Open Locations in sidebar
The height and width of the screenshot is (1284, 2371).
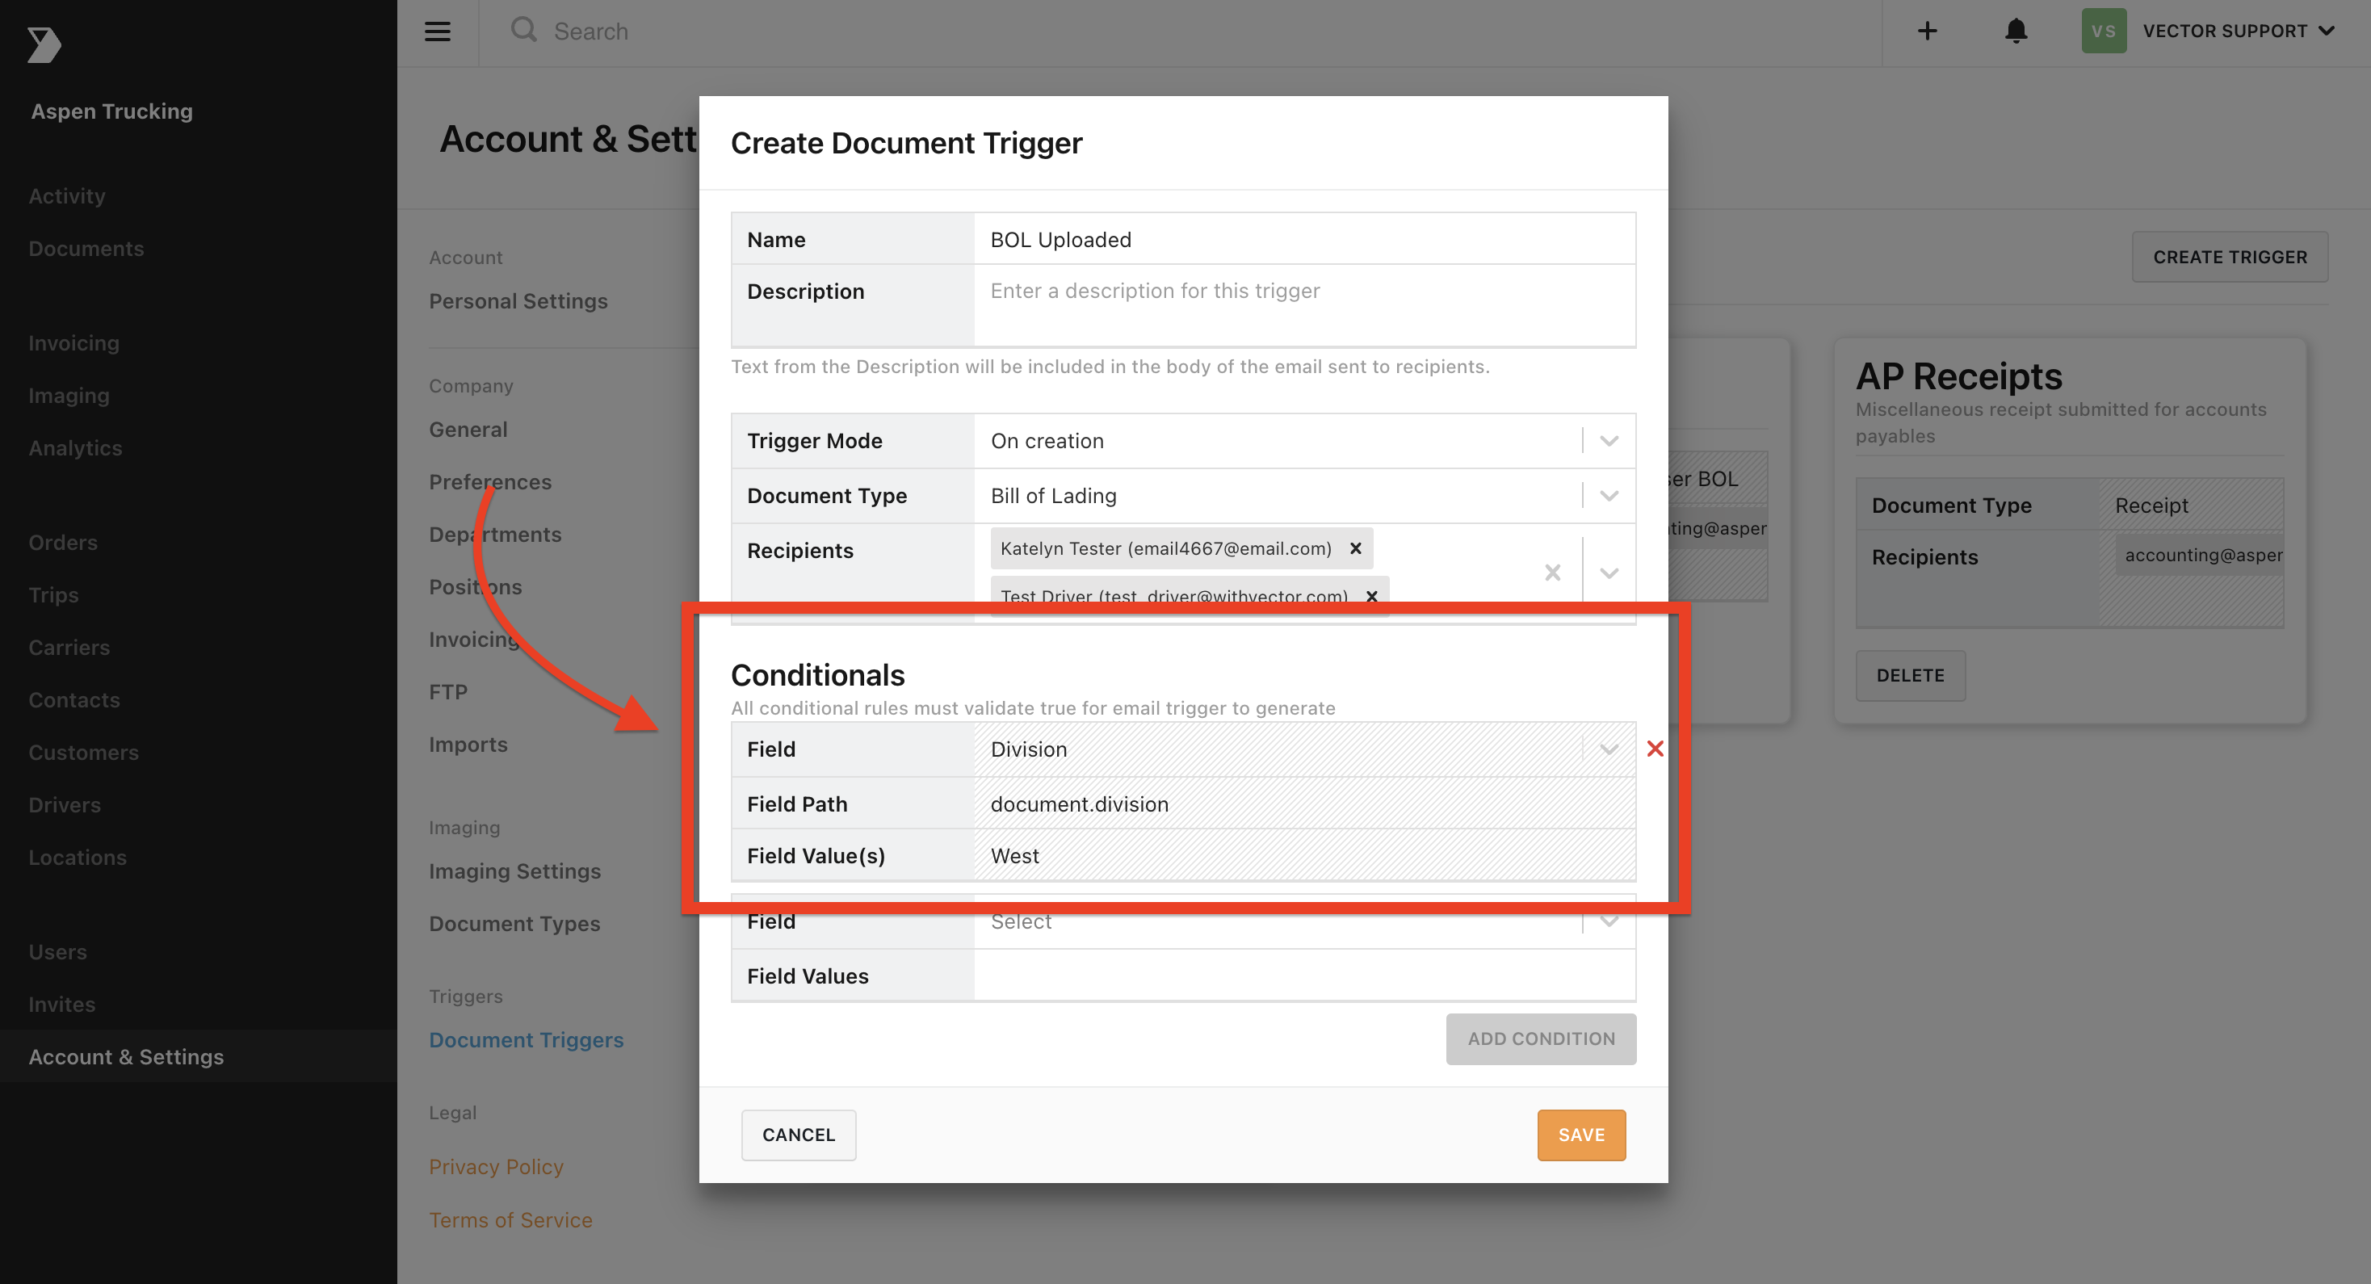pos(78,857)
